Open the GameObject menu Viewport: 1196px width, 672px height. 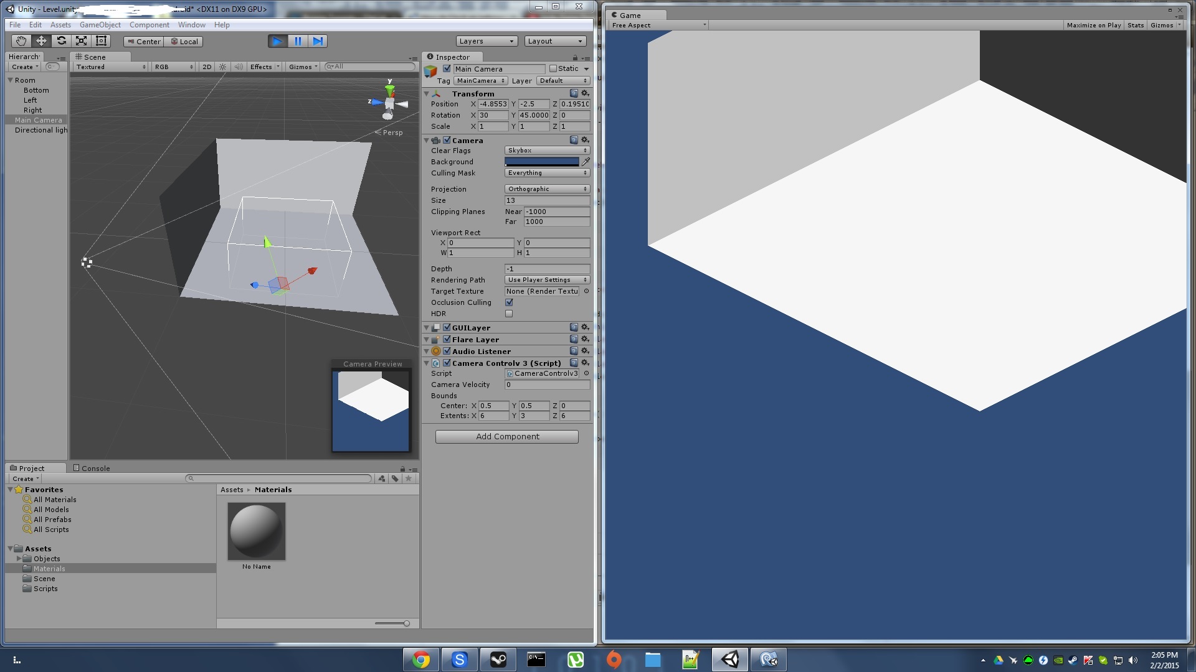[x=100, y=25]
